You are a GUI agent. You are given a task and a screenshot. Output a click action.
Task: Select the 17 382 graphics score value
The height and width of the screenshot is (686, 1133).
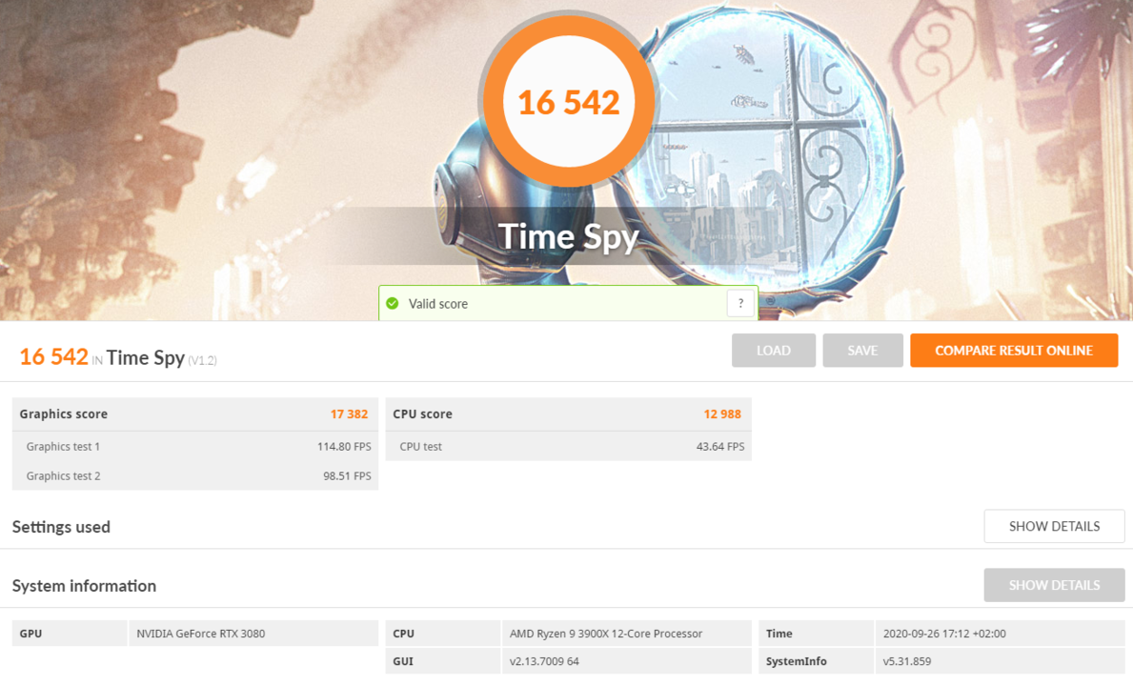[x=349, y=414]
